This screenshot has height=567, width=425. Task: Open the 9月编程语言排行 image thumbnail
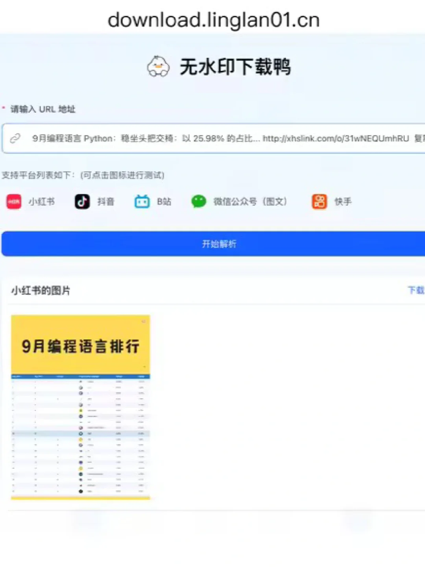click(80, 408)
